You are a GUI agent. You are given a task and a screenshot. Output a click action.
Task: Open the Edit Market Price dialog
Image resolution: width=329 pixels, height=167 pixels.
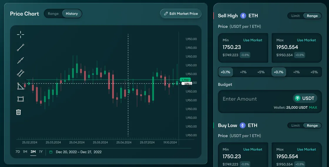tap(181, 13)
